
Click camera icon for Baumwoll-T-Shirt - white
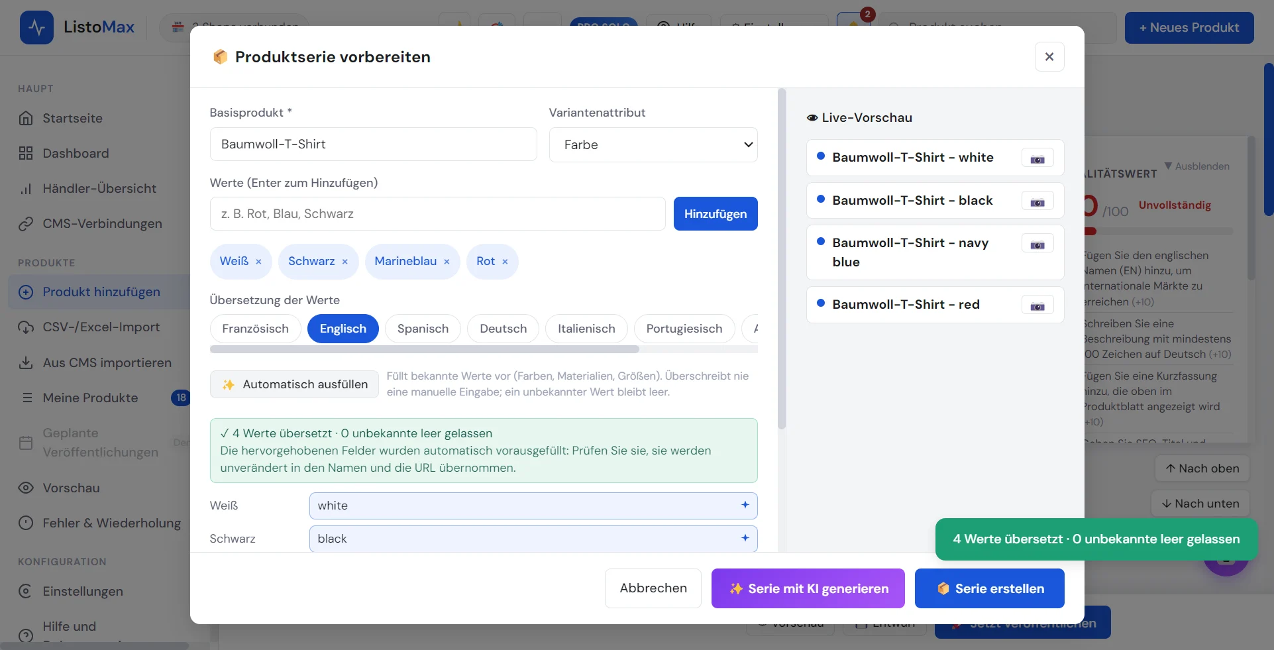tap(1037, 159)
